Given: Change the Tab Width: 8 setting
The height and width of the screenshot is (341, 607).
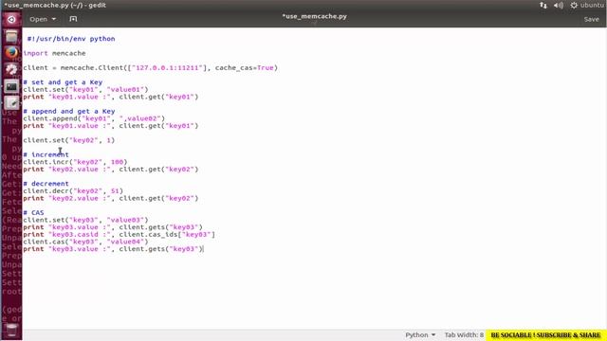Looking at the screenshot, I should click(464, 334).
